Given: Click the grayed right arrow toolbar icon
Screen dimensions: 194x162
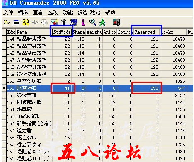Looking at the screenshot, I should [35, 22].
